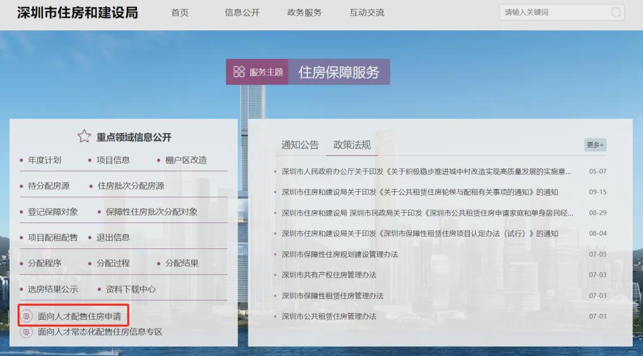This screenshot has height=356, width=643.
Task: Open the 政务服务 menu
Action: [304, 12]
